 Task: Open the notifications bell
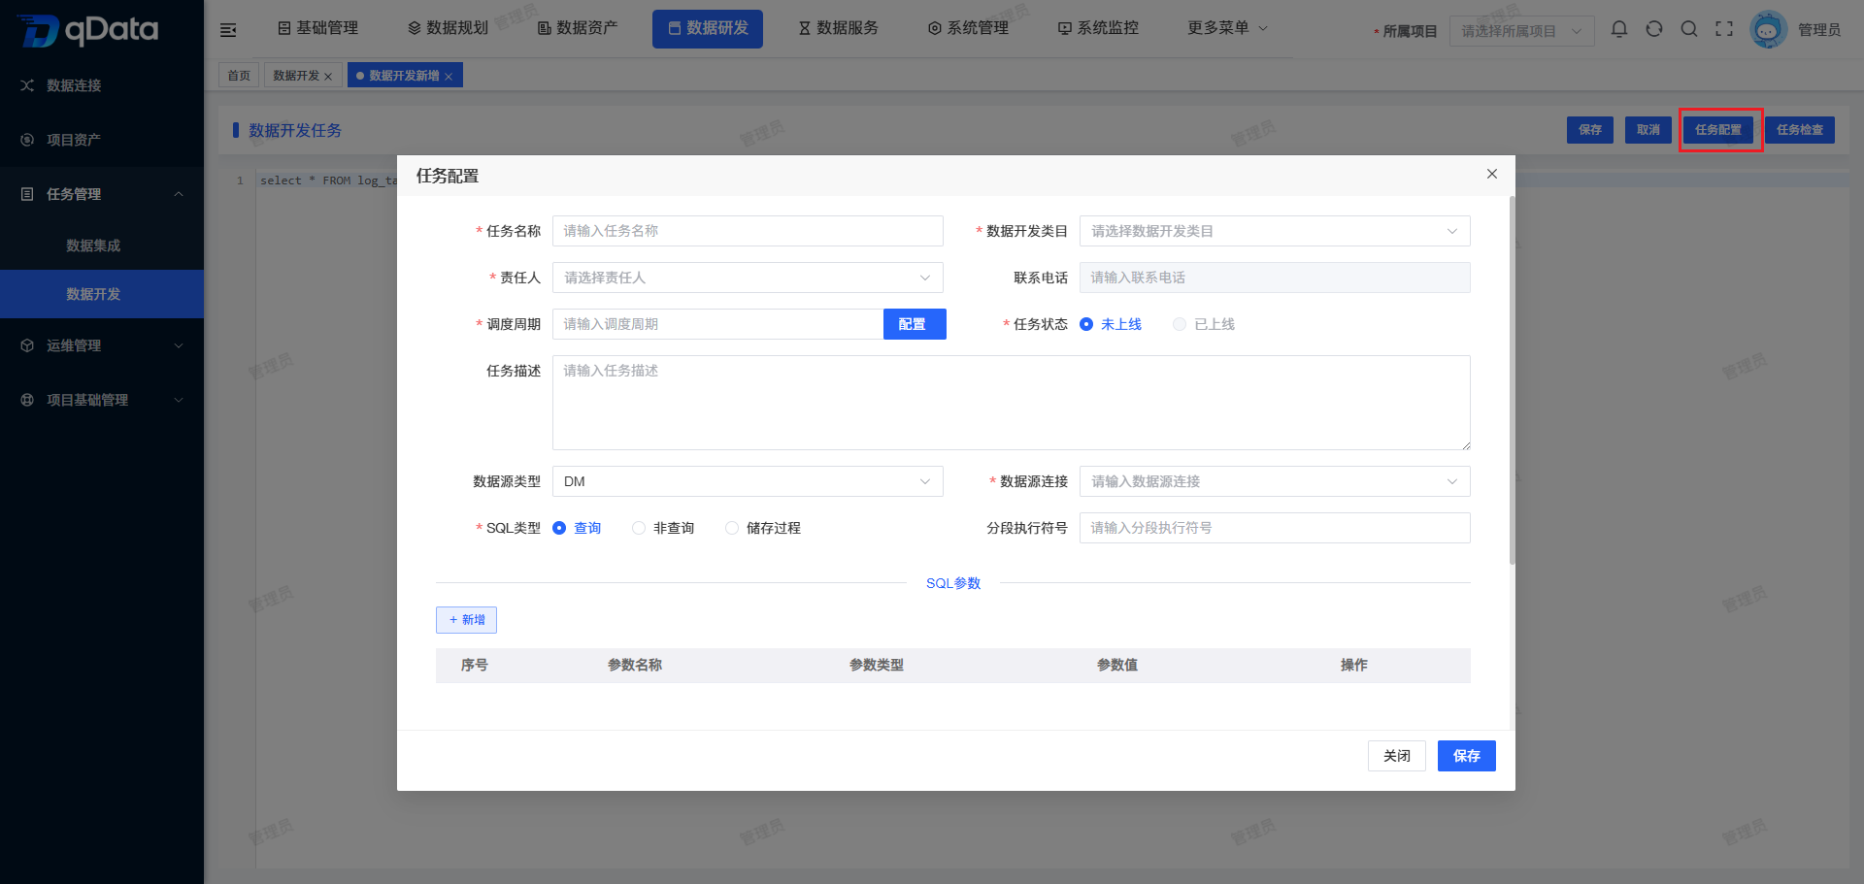(1619, 29)
